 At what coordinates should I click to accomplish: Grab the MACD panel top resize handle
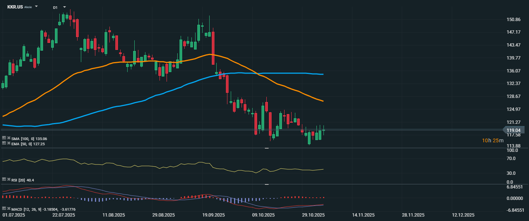(266, 184)
